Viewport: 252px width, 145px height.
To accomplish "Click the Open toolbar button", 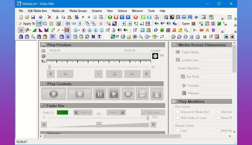I will click(186, 24).
